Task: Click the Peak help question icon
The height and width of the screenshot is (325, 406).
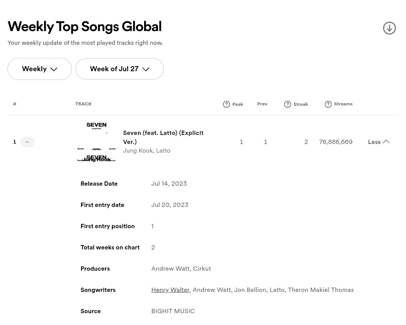Action: coord(226,104)
